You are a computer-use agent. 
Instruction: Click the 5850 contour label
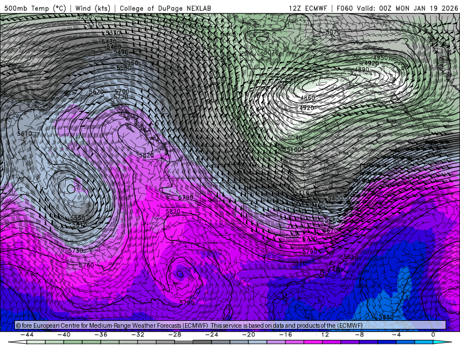[x=351, y=256]
